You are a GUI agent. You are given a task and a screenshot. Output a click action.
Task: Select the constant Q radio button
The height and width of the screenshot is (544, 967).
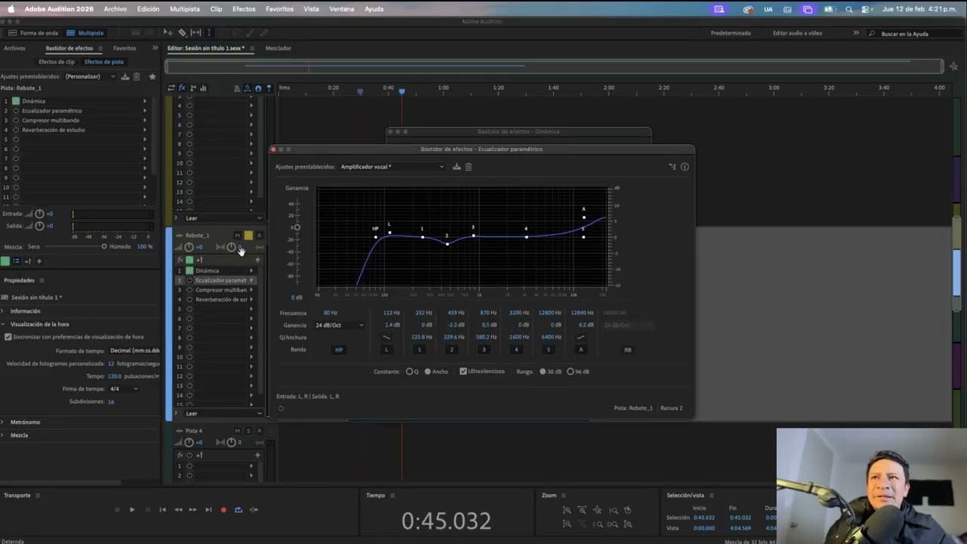coord(409,372)
